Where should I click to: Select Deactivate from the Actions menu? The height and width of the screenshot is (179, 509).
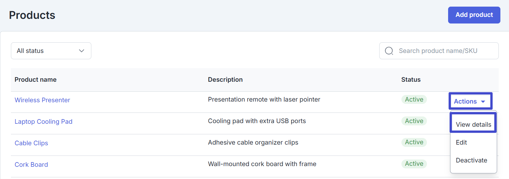point(471,160)
